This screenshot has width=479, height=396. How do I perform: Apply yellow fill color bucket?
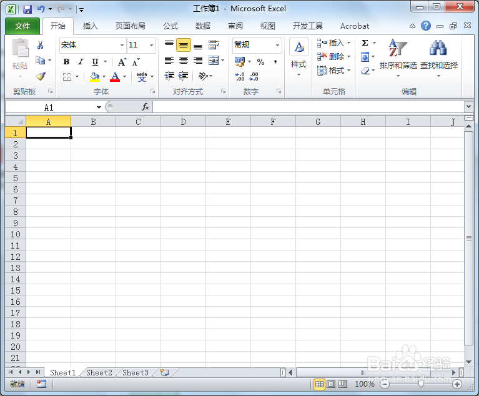point(94,76)
